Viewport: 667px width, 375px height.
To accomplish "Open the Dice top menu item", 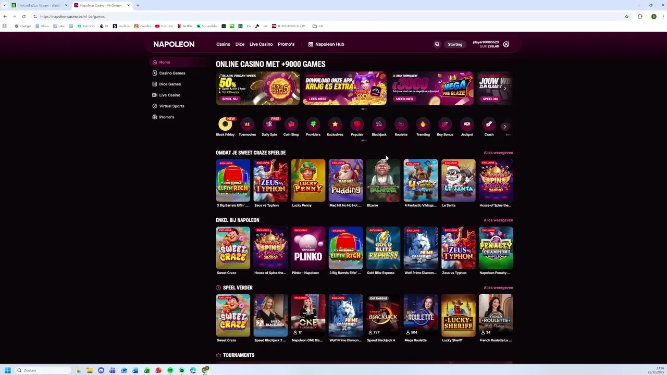I will coord(240,44).
